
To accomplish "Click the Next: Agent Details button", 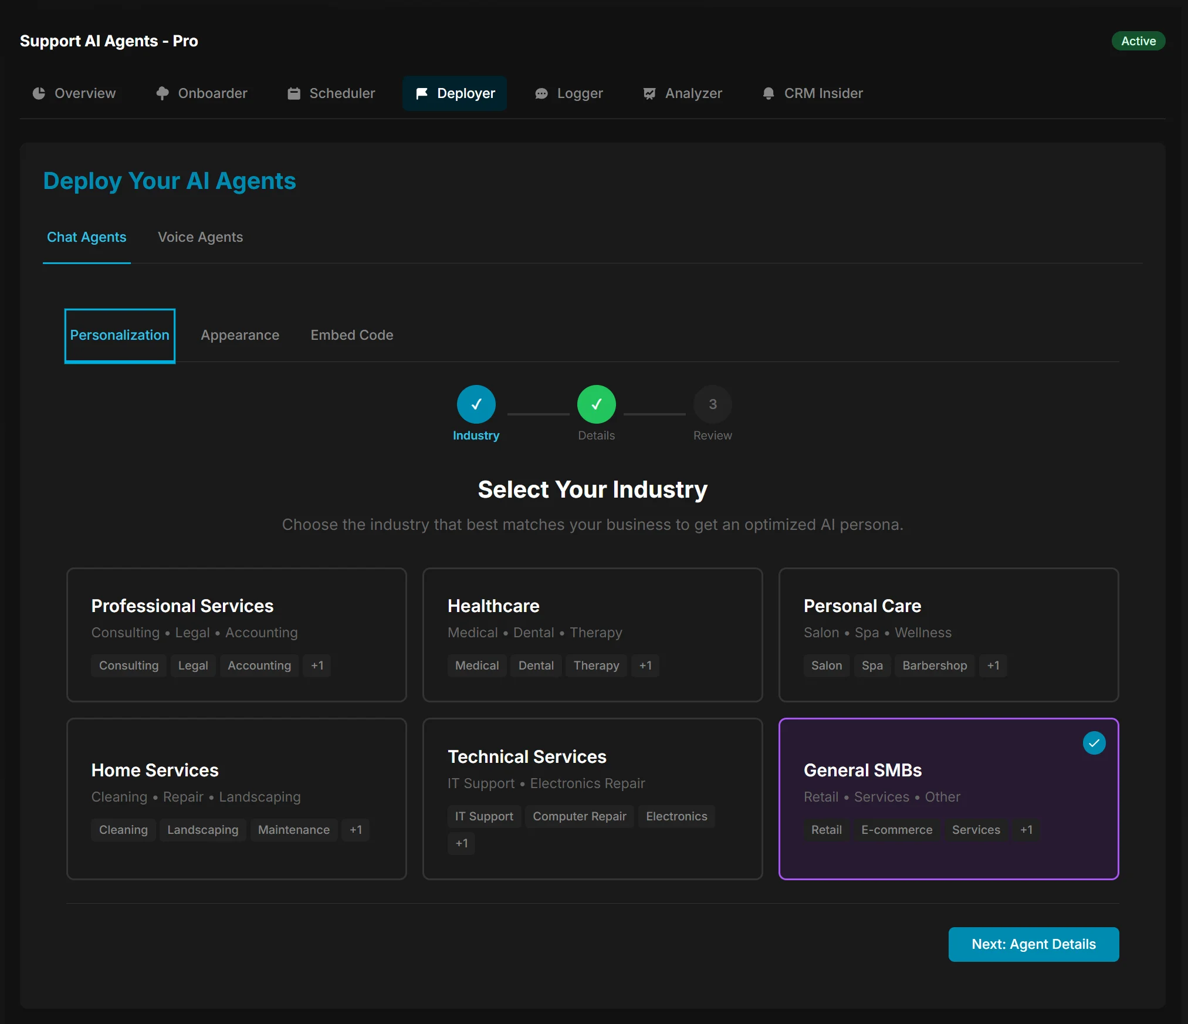I will pyautogui.click(x=1033, y=944).
